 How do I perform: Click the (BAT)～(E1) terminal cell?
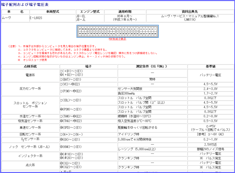71,80
